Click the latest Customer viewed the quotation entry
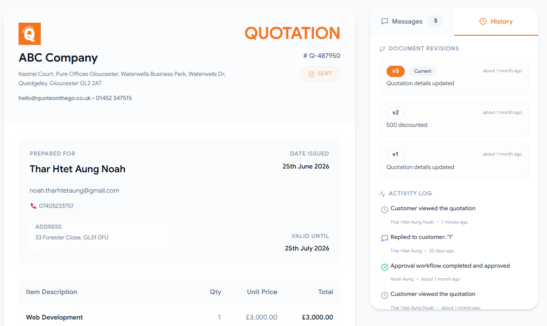The width and height of the screenshot is (547, 326). pos(433,208)
